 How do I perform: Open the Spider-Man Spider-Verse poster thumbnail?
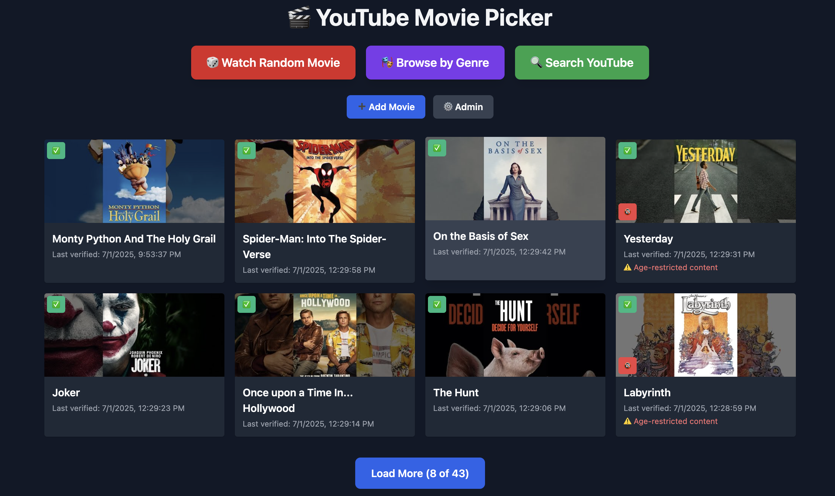(325, 181)
